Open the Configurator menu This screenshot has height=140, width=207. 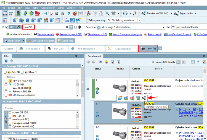pos(48,8)
